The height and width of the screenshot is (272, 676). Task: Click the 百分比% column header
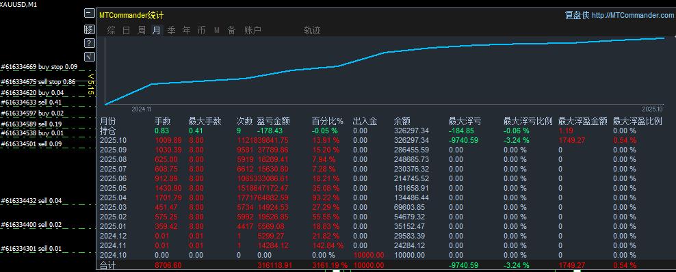[328, 122]
